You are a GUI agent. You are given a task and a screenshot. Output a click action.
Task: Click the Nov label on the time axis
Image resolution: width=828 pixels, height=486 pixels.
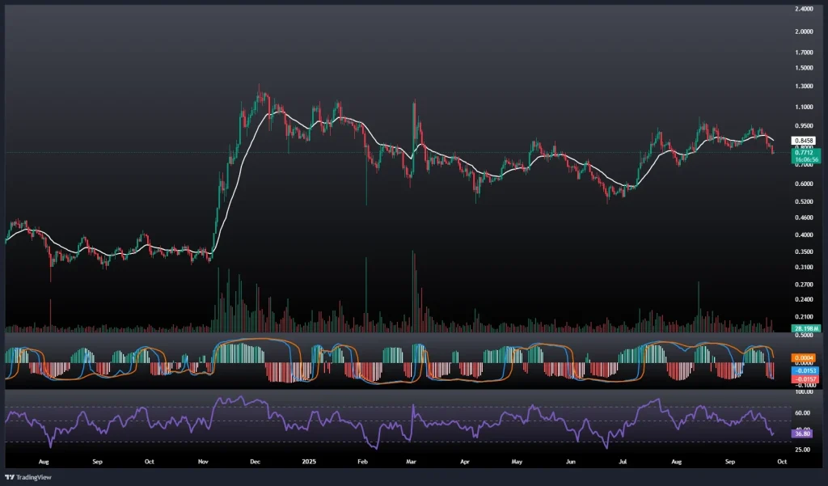(203, 462)
